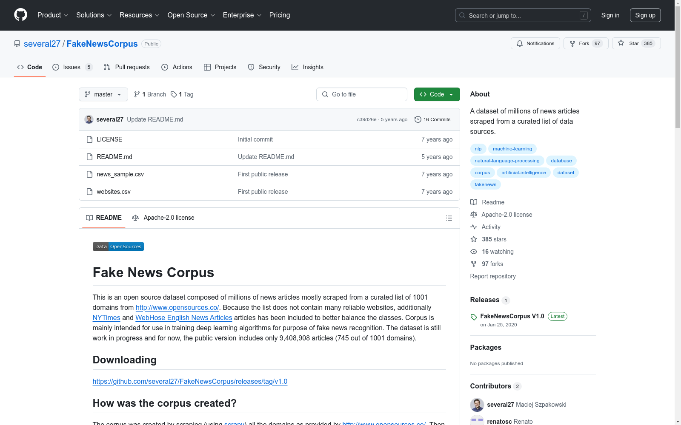Click the Go to file search field

[x=362, y=94]
